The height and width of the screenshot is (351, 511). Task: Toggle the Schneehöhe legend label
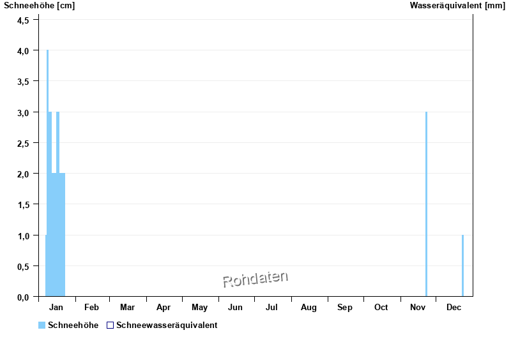coord(73,325)
